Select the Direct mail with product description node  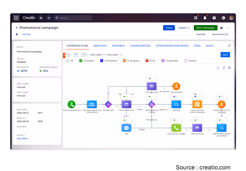(x=197, y=104)
